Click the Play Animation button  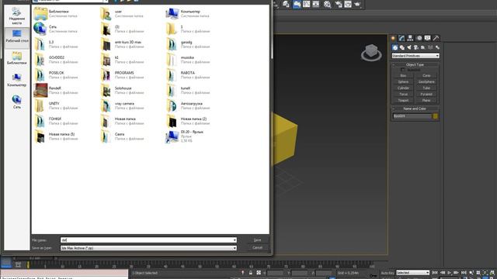449,273
